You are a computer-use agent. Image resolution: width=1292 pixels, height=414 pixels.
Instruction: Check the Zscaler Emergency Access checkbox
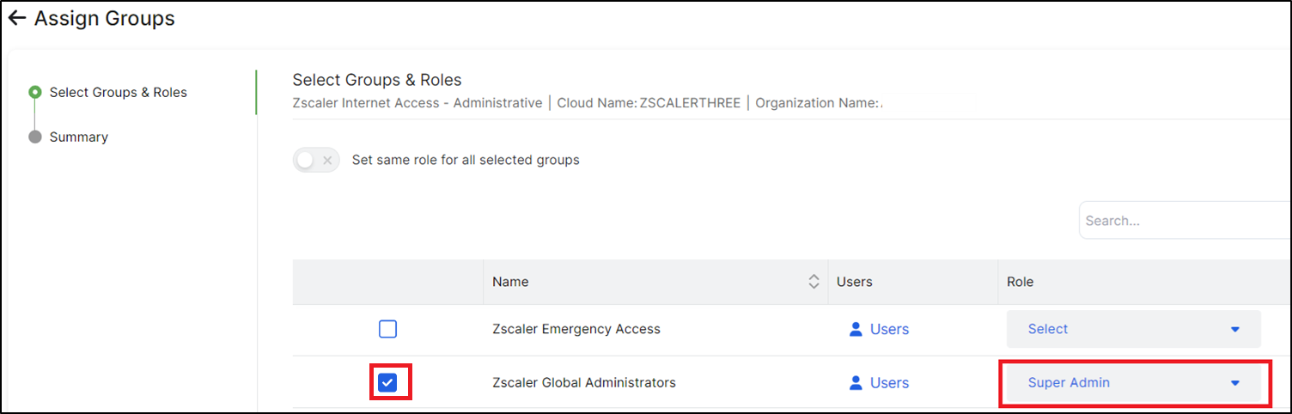coord(388,329)
